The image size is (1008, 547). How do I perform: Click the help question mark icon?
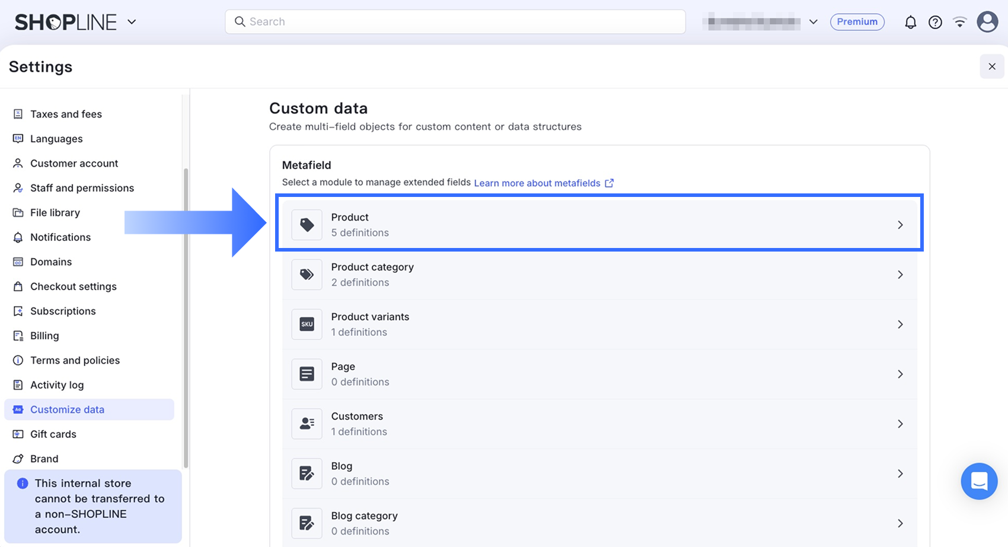[x=935, y=22]
